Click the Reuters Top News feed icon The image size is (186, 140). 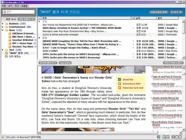point(10,47)
